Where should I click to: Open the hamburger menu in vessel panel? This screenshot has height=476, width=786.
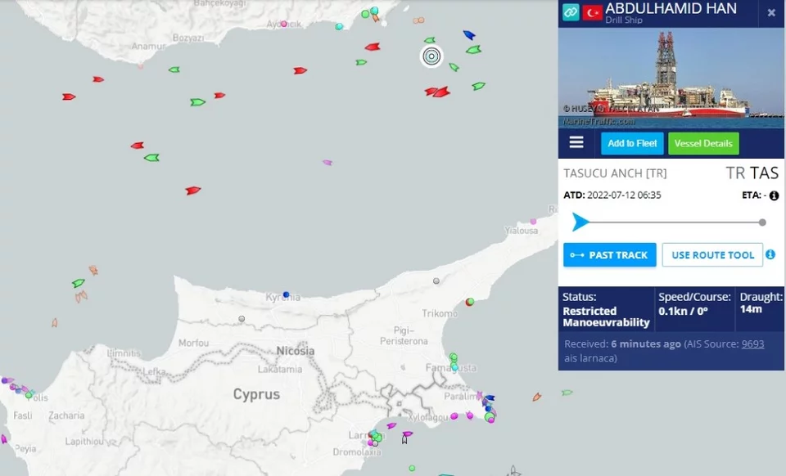click(576, 142)
